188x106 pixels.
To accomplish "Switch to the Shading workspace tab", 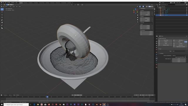I will (x=47, y=3).
